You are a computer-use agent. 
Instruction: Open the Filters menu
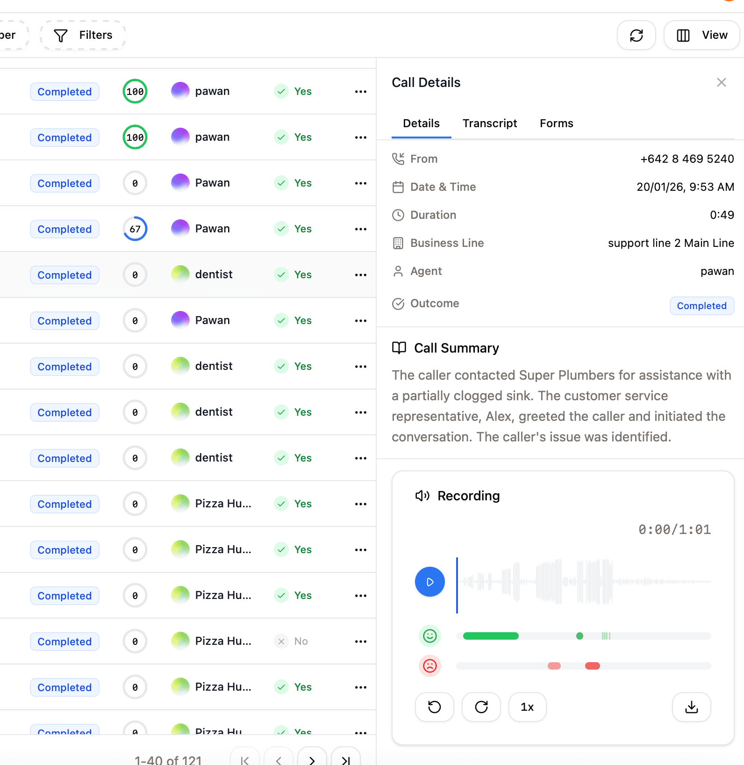pyautogui.click(x=83, y=36)
